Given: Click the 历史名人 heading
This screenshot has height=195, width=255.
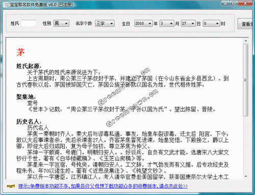Looking at the screenshot, I should (29, 121).
